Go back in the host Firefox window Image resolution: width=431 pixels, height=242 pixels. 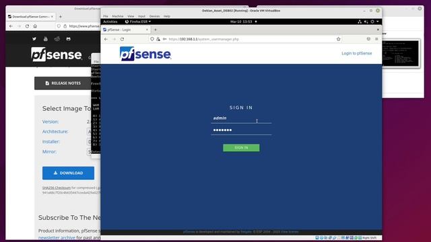[x=11, y=26]
